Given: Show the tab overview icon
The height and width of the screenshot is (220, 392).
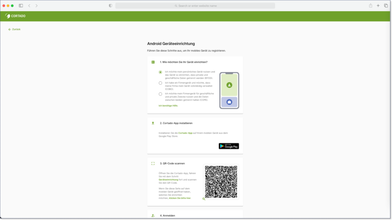Looking at the screenshot, I should coord(386,5).
